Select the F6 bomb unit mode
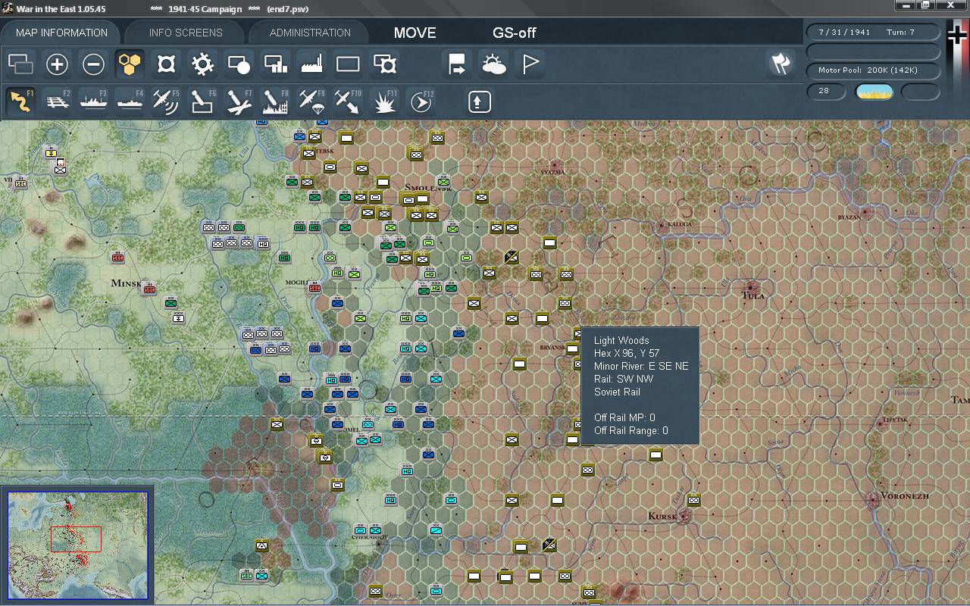 [x=202, y=102]
